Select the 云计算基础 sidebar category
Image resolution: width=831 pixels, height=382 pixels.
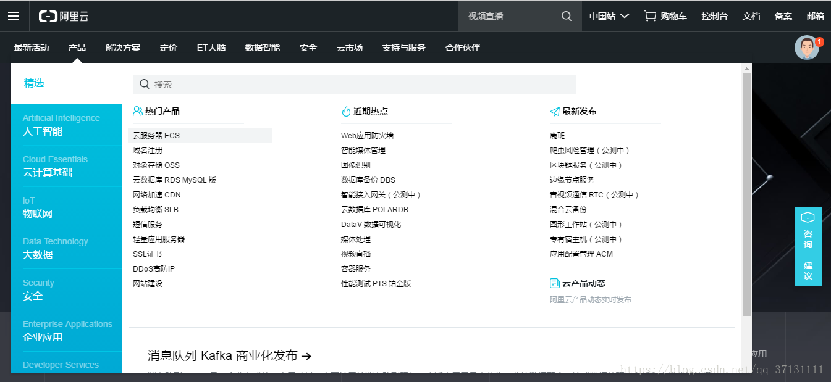tap(66, 166)
